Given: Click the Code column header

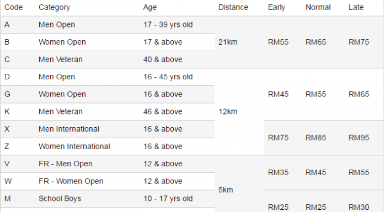Looking at the screenshot, I should [x=13, y=7].
